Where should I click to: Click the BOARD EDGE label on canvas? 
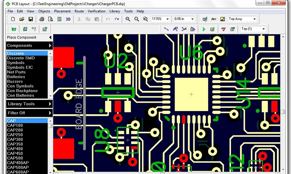79,104
